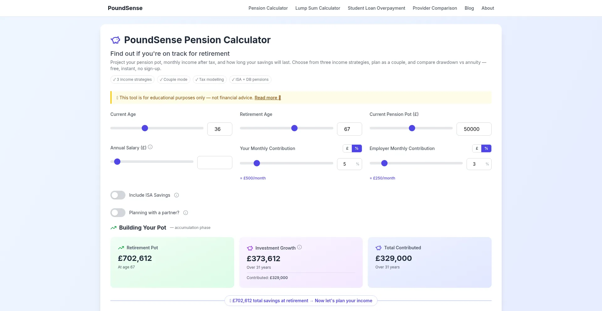Click the info icon next to Planning with a partner

[x=186, y=213]
